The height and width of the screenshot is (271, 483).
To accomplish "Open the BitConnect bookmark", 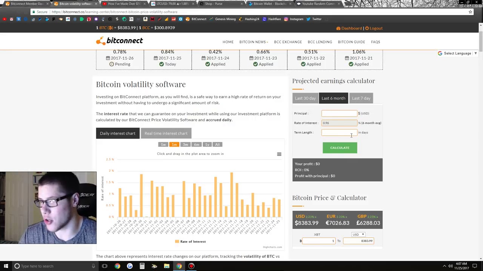I will [196, 19].
